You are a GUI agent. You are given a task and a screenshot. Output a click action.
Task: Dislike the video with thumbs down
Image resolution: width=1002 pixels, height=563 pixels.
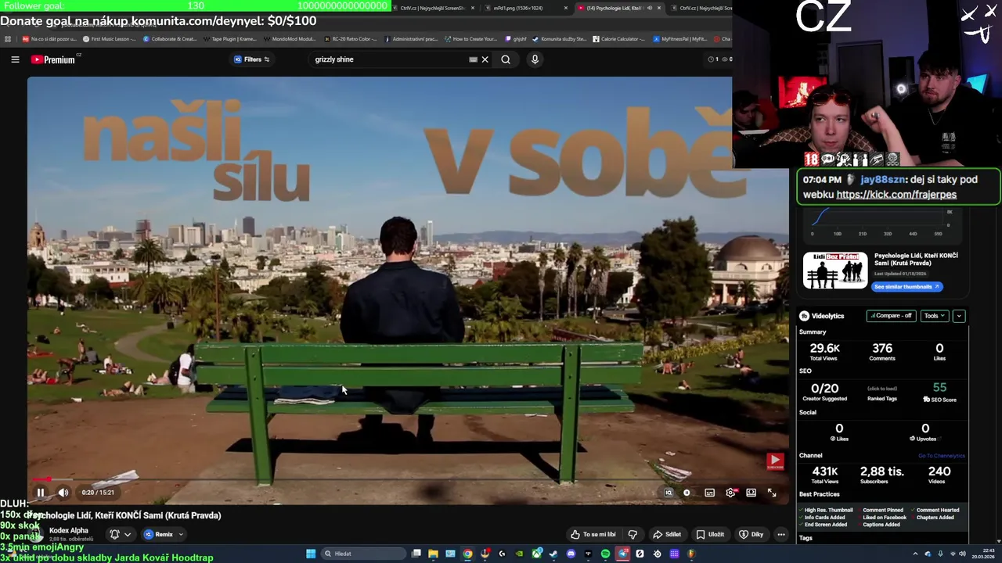pyautogui.click(x=633, y=534)
